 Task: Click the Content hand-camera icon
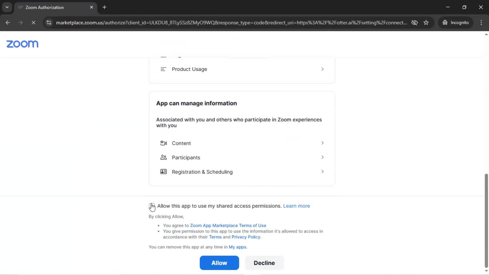click(164, 143)
